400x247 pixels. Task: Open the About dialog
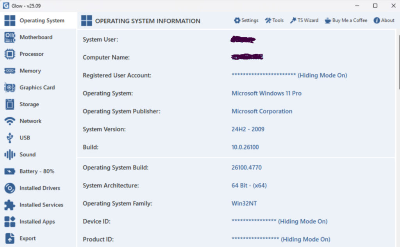click(x=384, y=20)
